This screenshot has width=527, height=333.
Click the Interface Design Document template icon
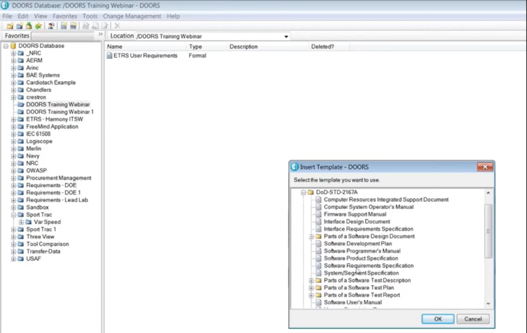coord(318,221)
